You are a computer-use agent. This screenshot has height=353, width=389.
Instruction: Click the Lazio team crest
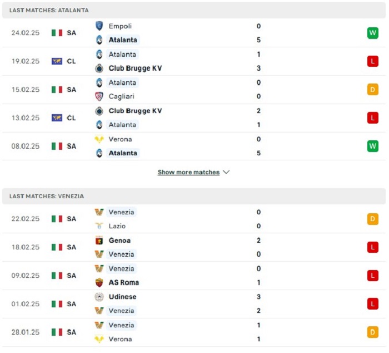(x=99, y=226)
